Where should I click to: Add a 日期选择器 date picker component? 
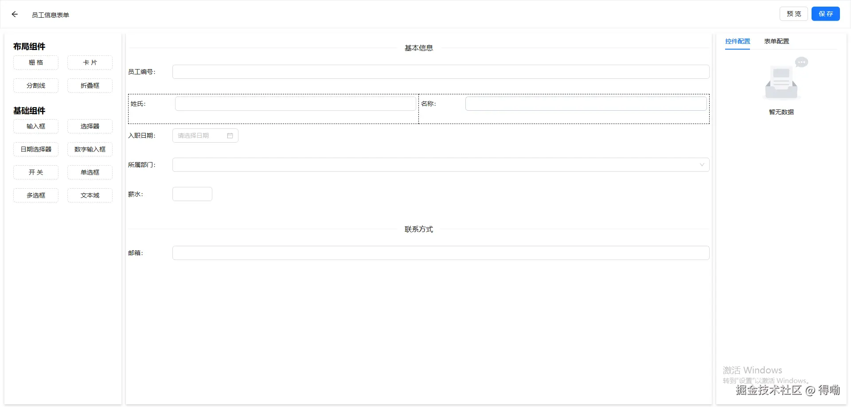(36, 149)
